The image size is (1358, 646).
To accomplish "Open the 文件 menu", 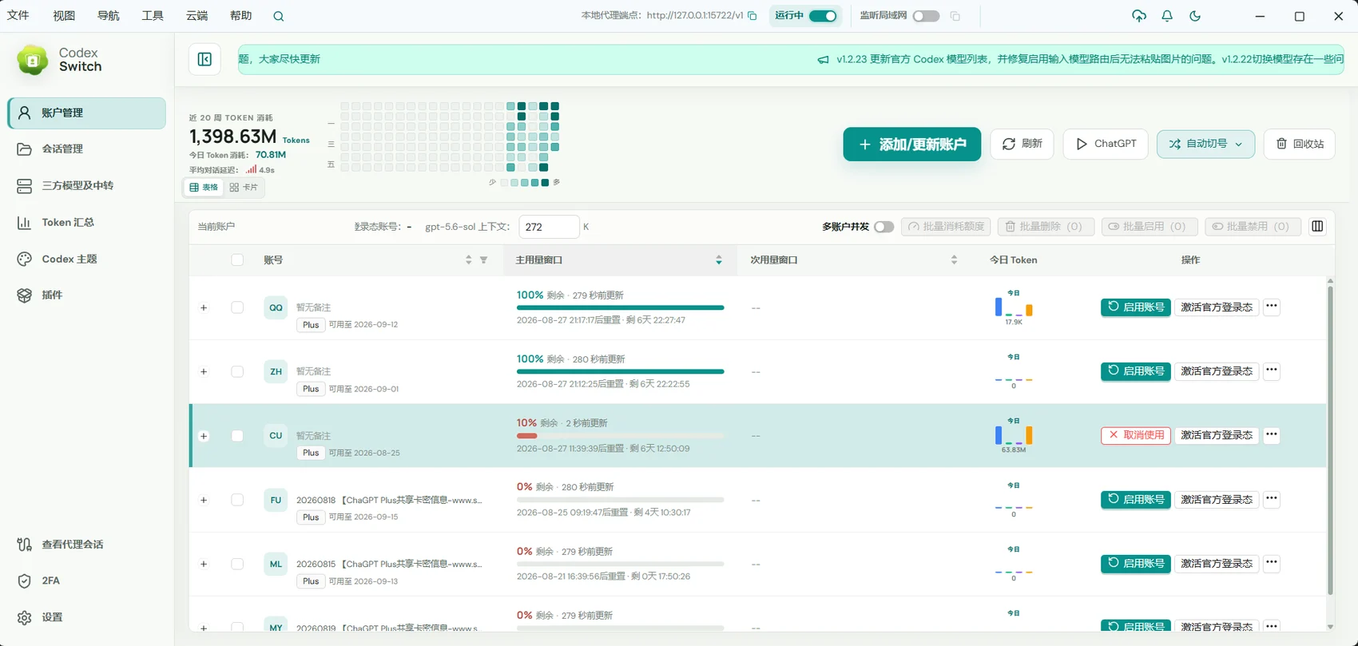I will coord(18,16).
